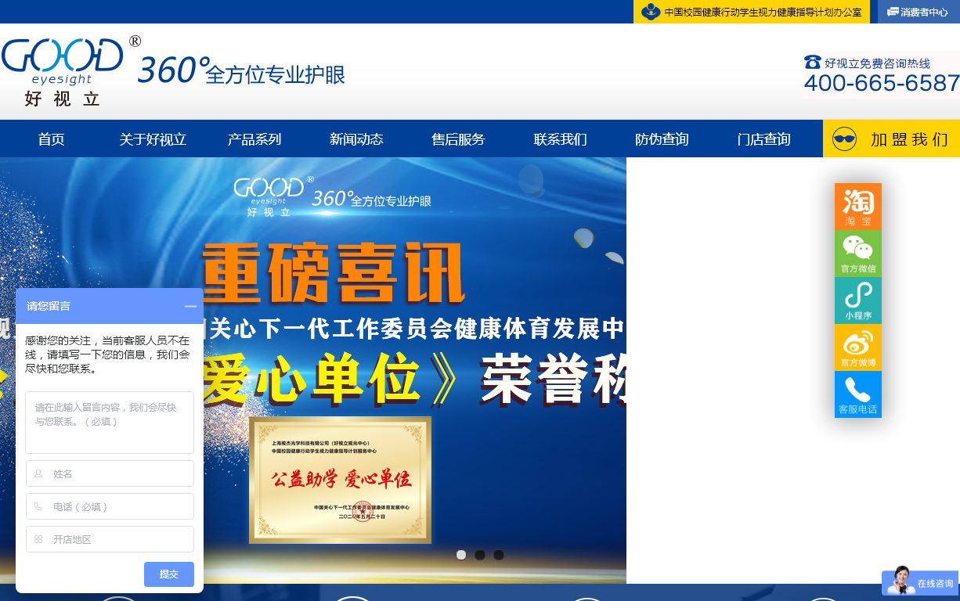The width and height of the screenshot is (960, 601).
Task: Open the 产品系列 menu
Action: point(254,139)
